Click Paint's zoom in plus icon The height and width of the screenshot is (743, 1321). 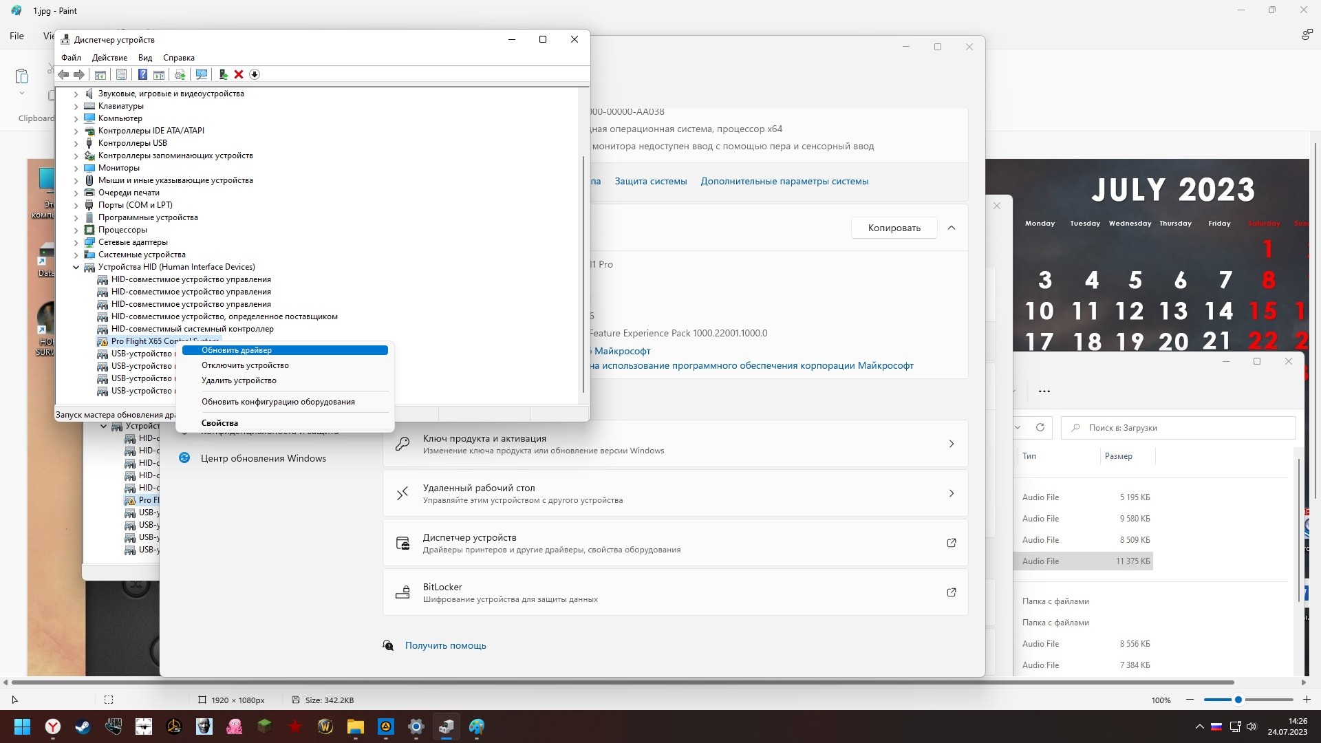pyautogui.click(x=1307, y=700)
